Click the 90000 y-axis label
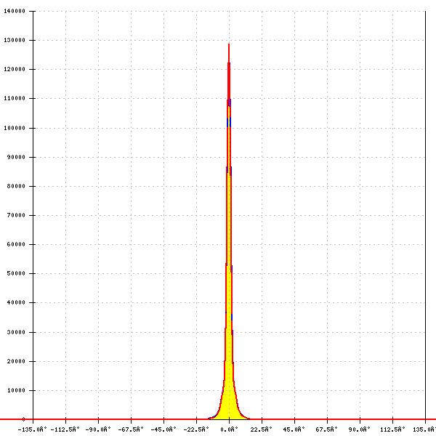 pyautogui.click(x=16, y=157)
